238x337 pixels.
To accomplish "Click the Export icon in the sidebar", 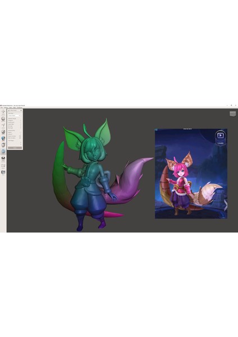I will [x=3, y=166].
